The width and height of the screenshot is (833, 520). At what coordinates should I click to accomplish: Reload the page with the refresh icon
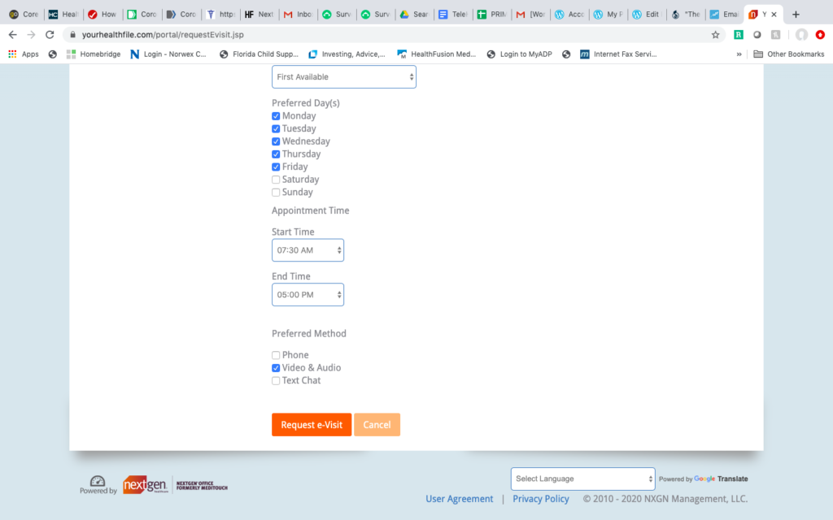[x=50, y=35]
